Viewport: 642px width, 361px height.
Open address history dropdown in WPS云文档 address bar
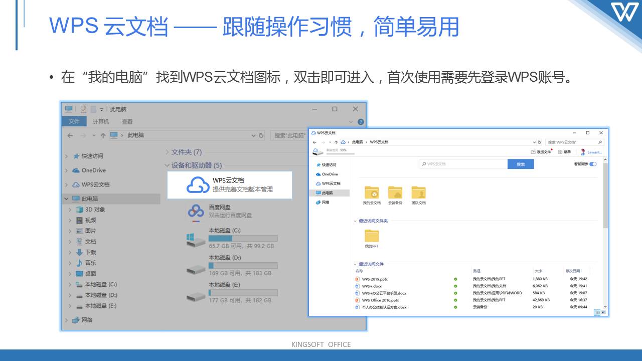tap(534, 142)
